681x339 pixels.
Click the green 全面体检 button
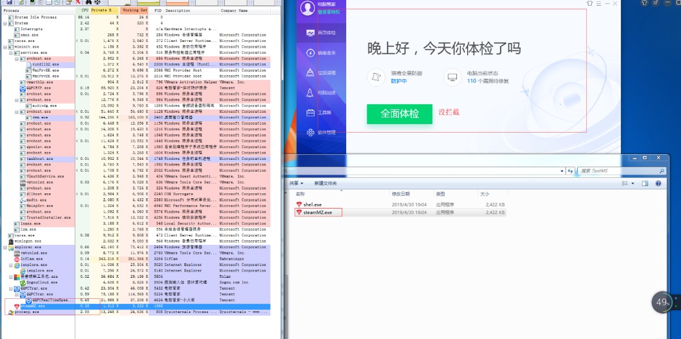pyautogui.click(x=400, y=113)
